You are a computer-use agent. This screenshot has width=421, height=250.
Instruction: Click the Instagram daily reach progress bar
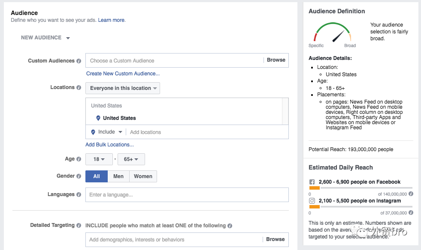[x=361, y=207]
